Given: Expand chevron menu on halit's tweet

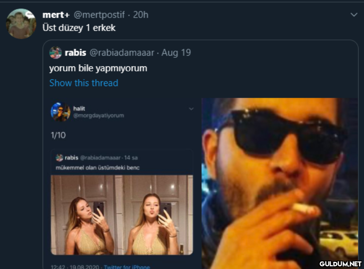Looking at the screenshot, I should click(191, 109).
